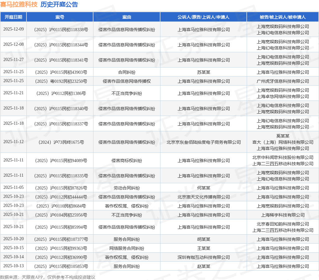
Task: Click the 案号 column header
Action: (x=60, y=17)
